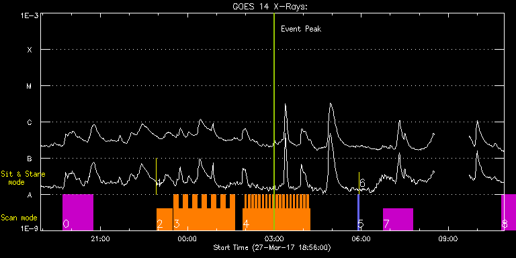Select the orange block labeled 2
516x258 pixels.
(165, 219)
